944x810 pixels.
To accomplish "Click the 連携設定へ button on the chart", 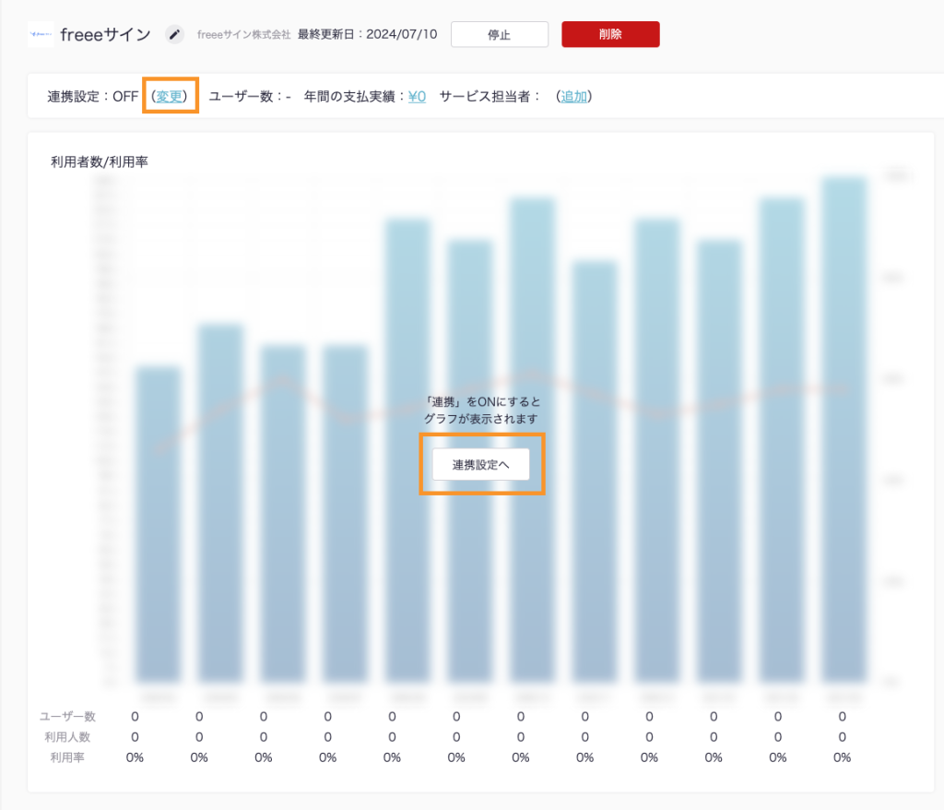I will coord(481,465).
